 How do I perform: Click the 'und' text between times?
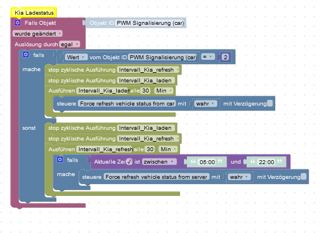point(236,162)
